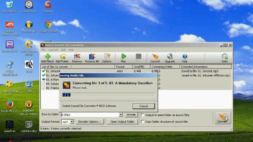Image resolution: width=253 pixels, height=142 pixels.
Task: Expand the Output Format dropdown arrow
Action: tap(72, 122)
